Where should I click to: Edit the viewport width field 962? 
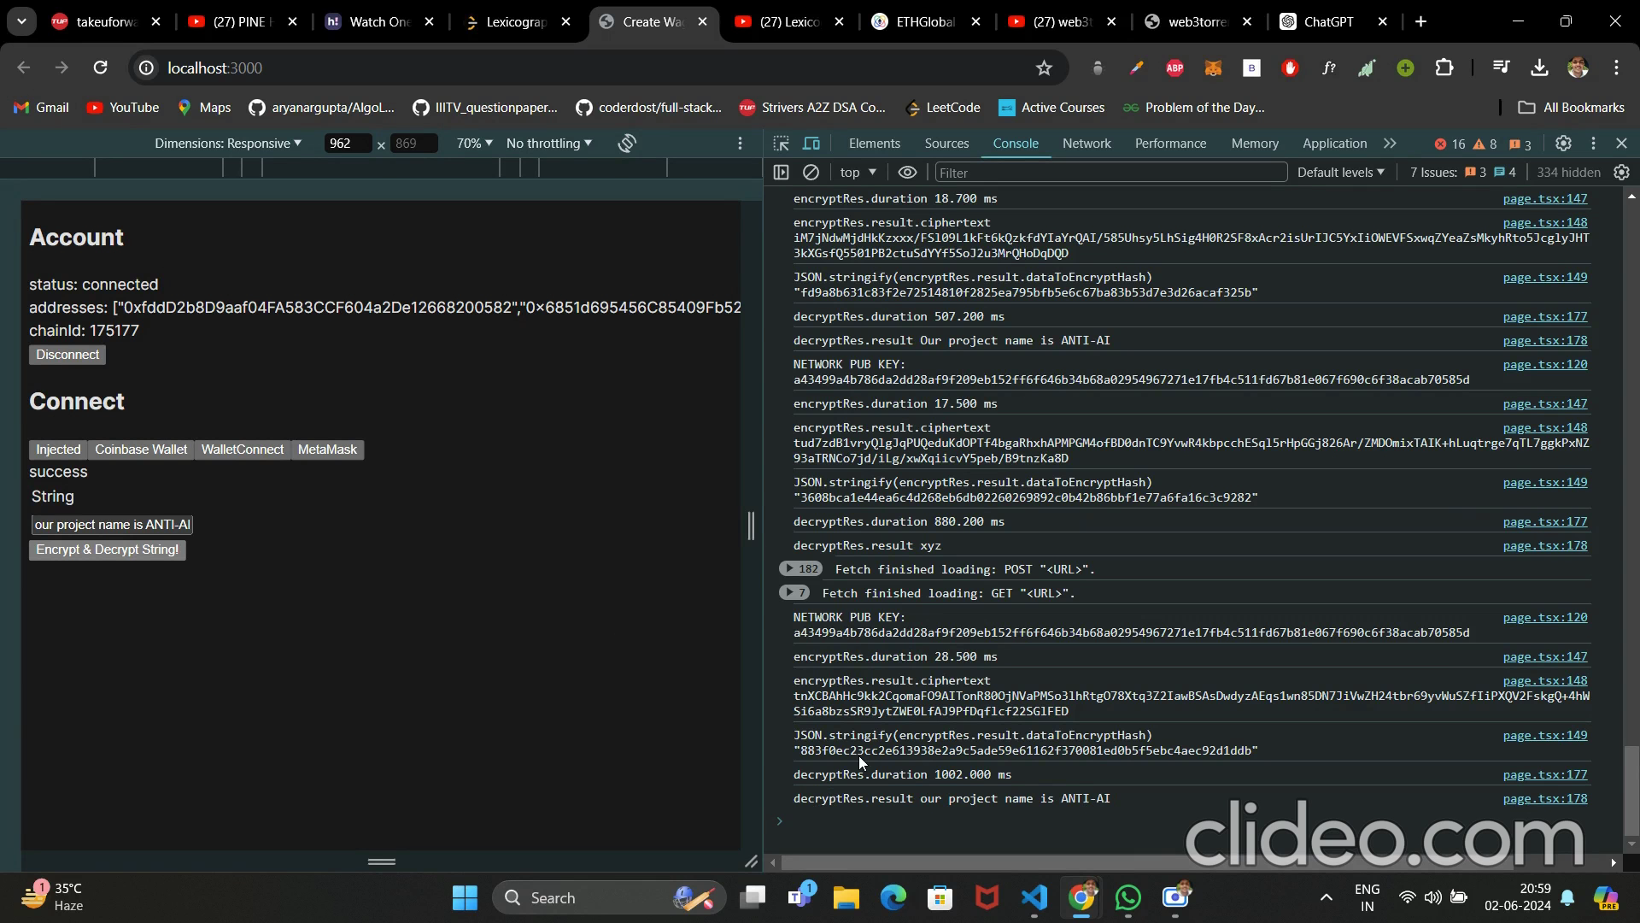click(x=348, y=144)
